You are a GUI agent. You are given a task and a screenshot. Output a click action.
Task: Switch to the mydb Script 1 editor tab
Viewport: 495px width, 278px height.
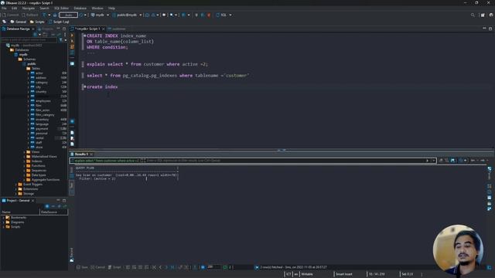click(x=87, y=29)
